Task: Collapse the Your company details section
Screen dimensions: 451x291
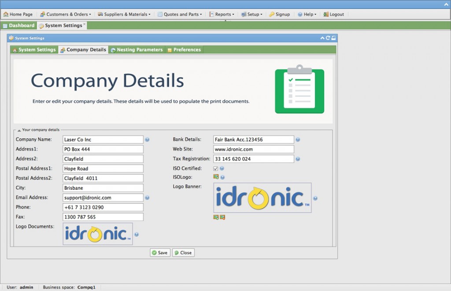Action: coord(18,129)
